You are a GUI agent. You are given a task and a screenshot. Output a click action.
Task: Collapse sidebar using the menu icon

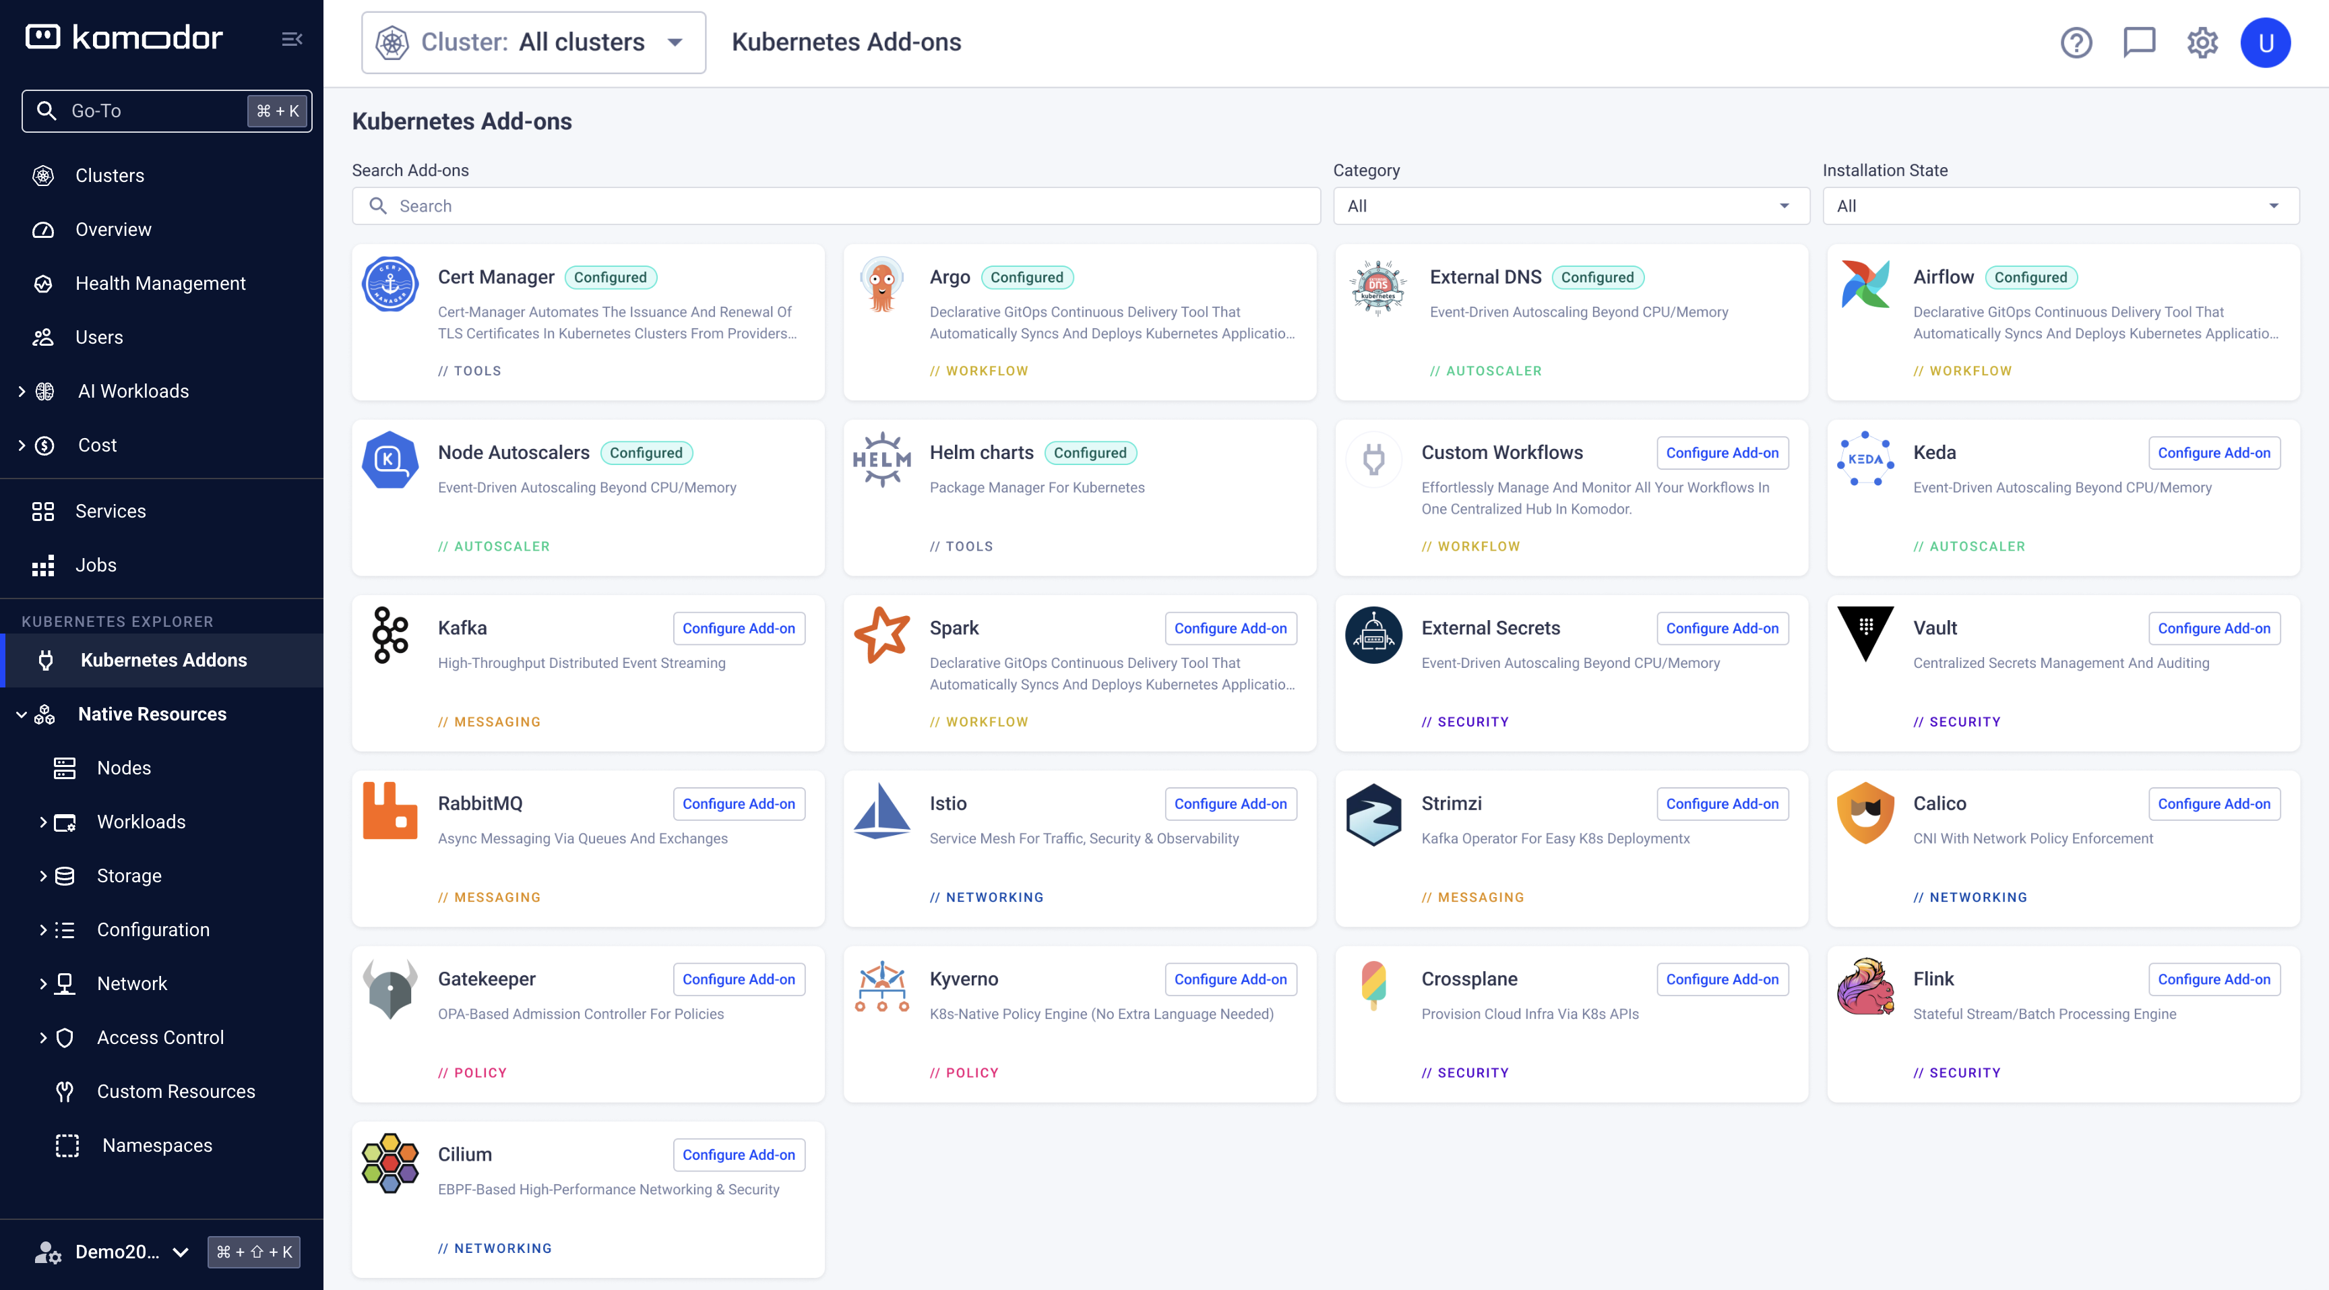(291, 39)
